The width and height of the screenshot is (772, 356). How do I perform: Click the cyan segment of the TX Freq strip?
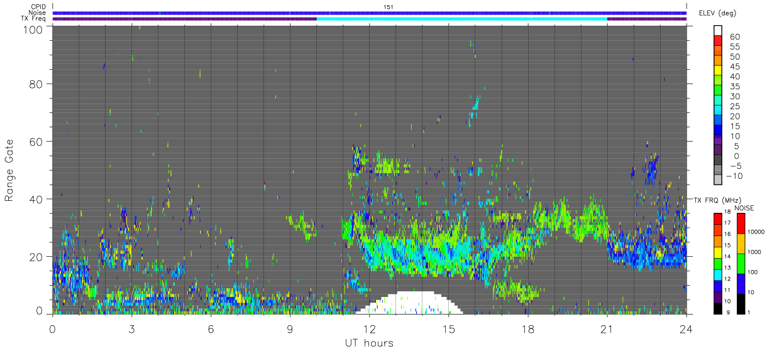coord(462,19)
